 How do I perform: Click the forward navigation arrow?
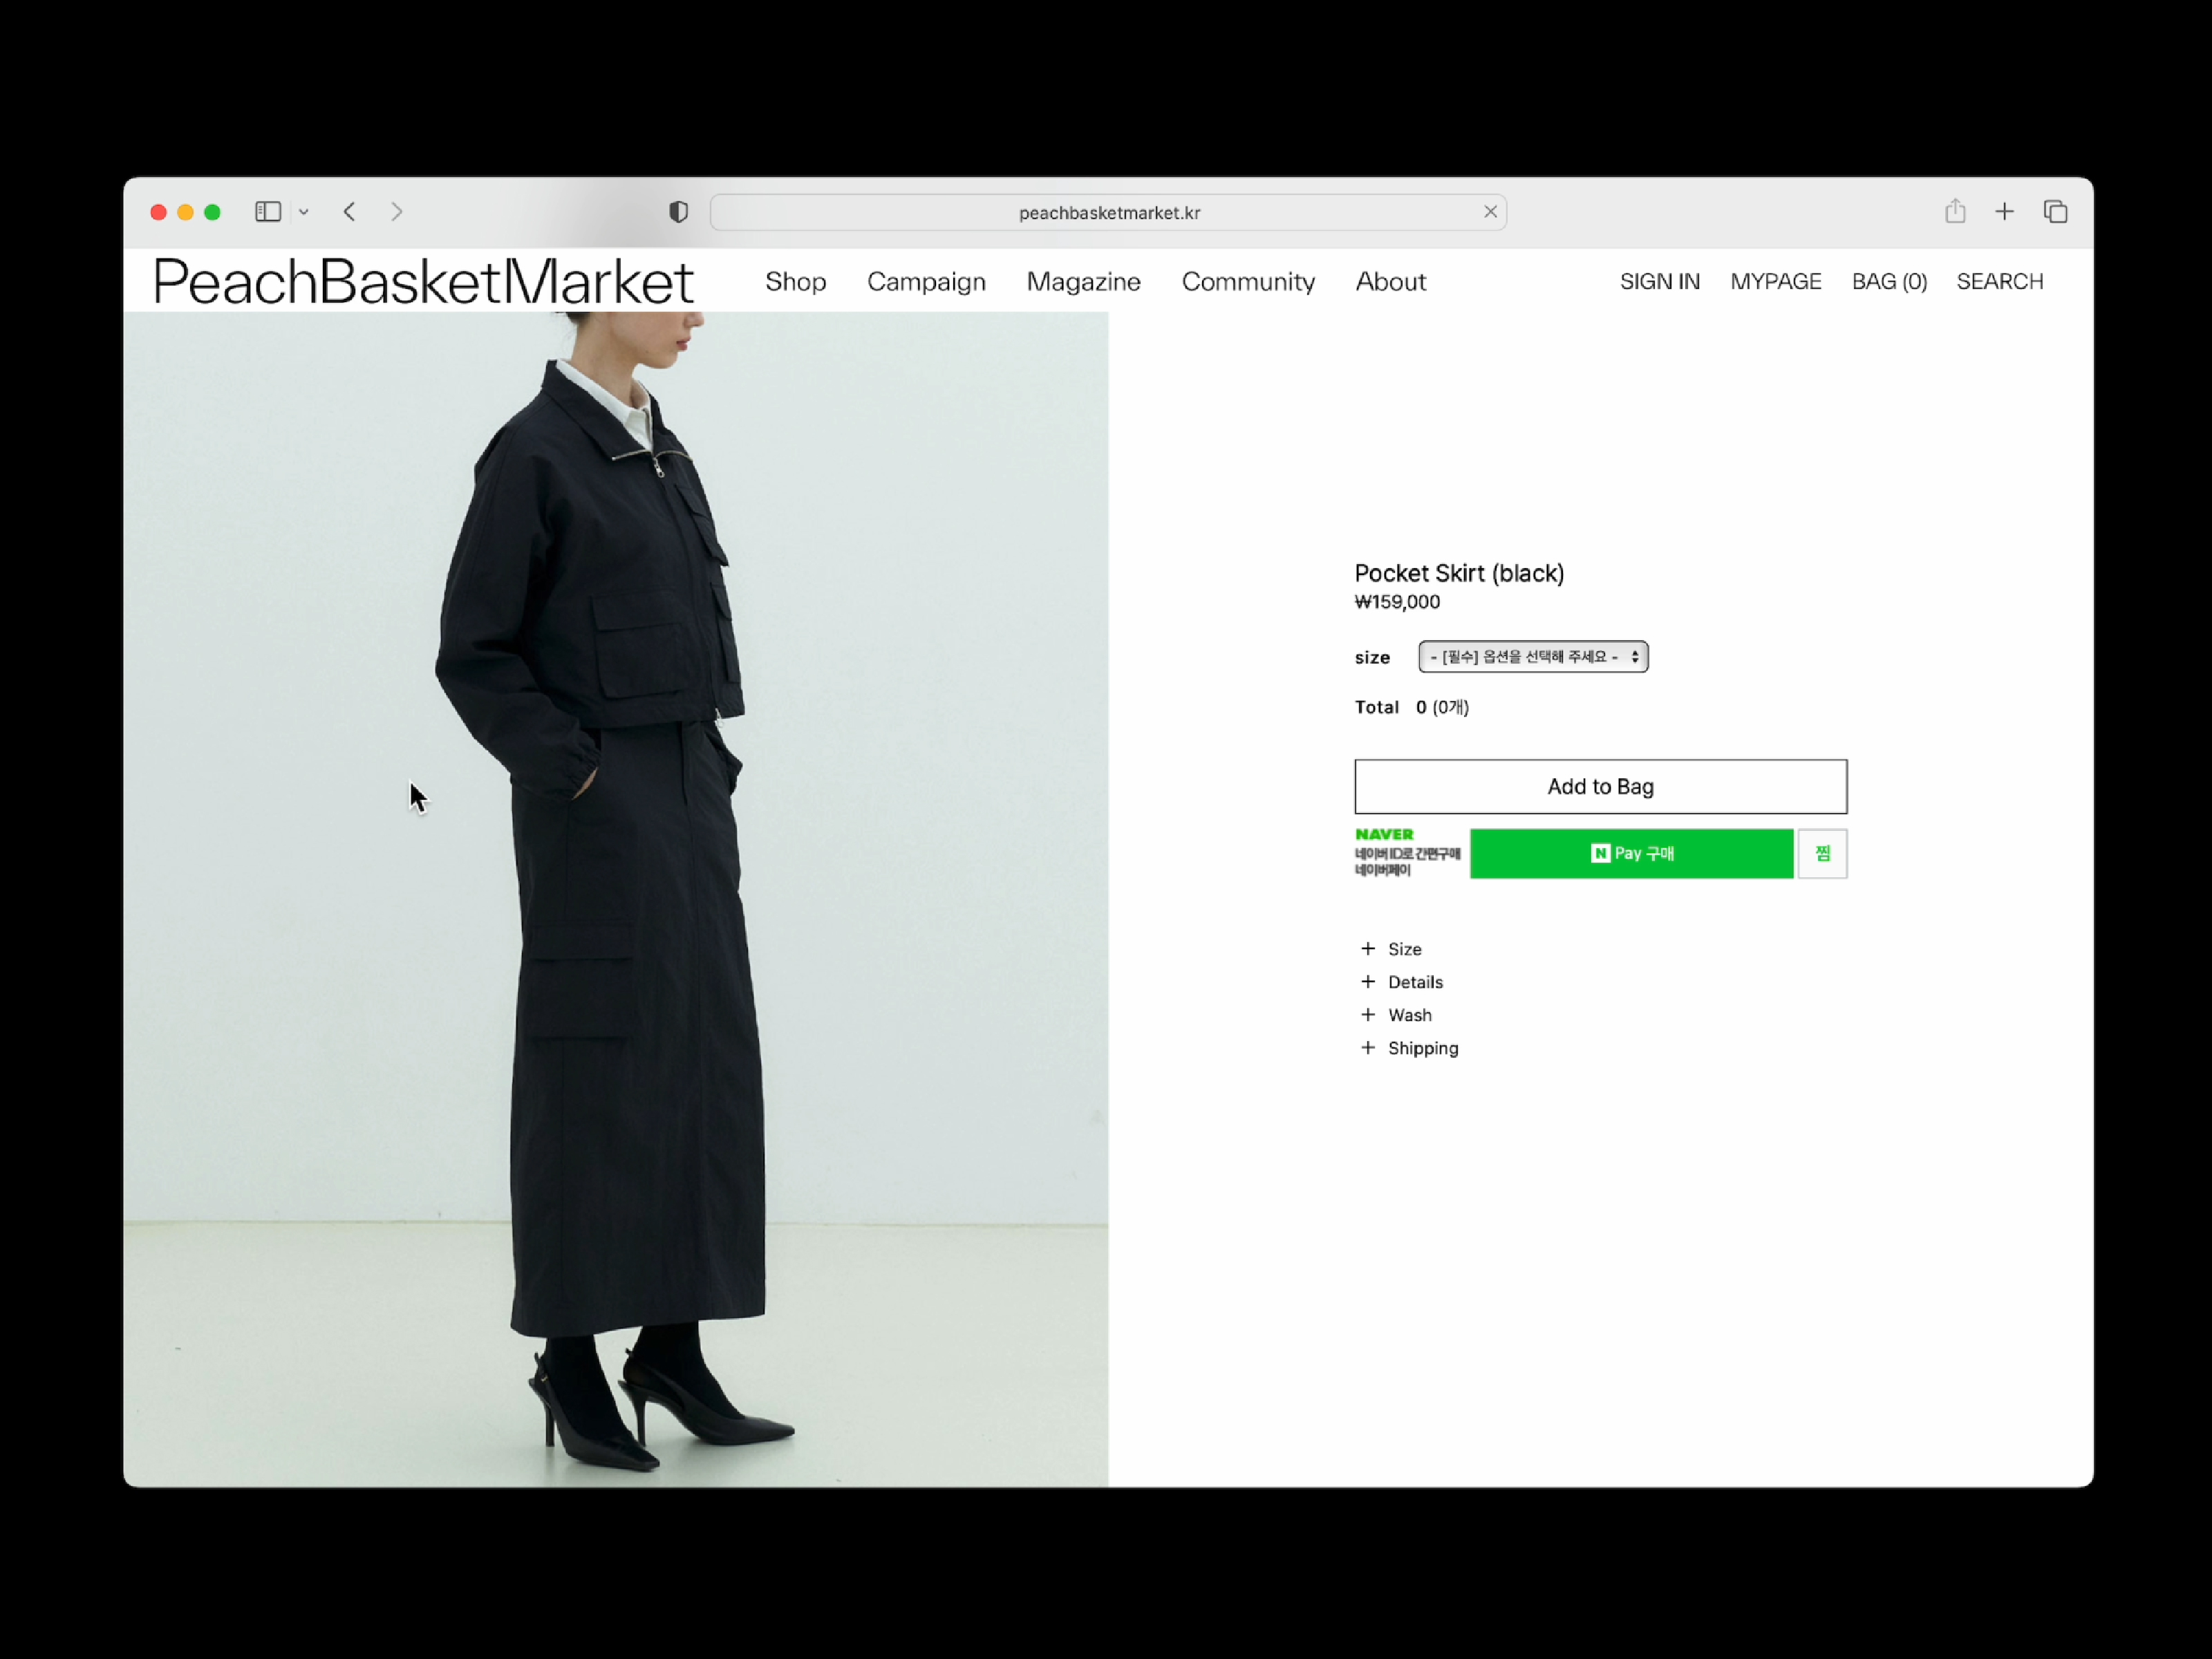pyautogui.click(x=397, y=212)
